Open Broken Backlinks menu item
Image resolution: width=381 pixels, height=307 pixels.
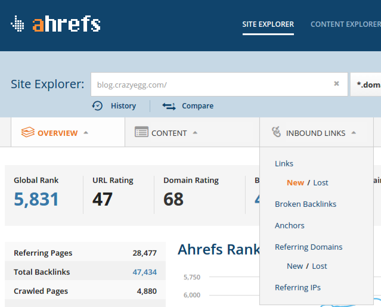305,204
